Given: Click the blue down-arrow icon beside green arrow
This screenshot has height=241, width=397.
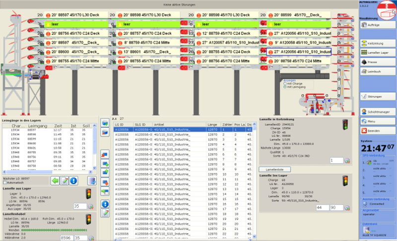Looking at the screenshot, I should point(73,180).
